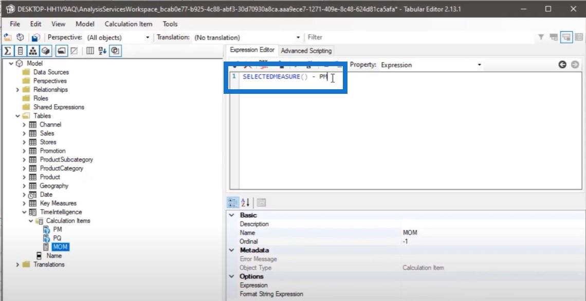Expand the Translations folder
586x301 pixels.
pyautogui.click(x=17, y=265)
